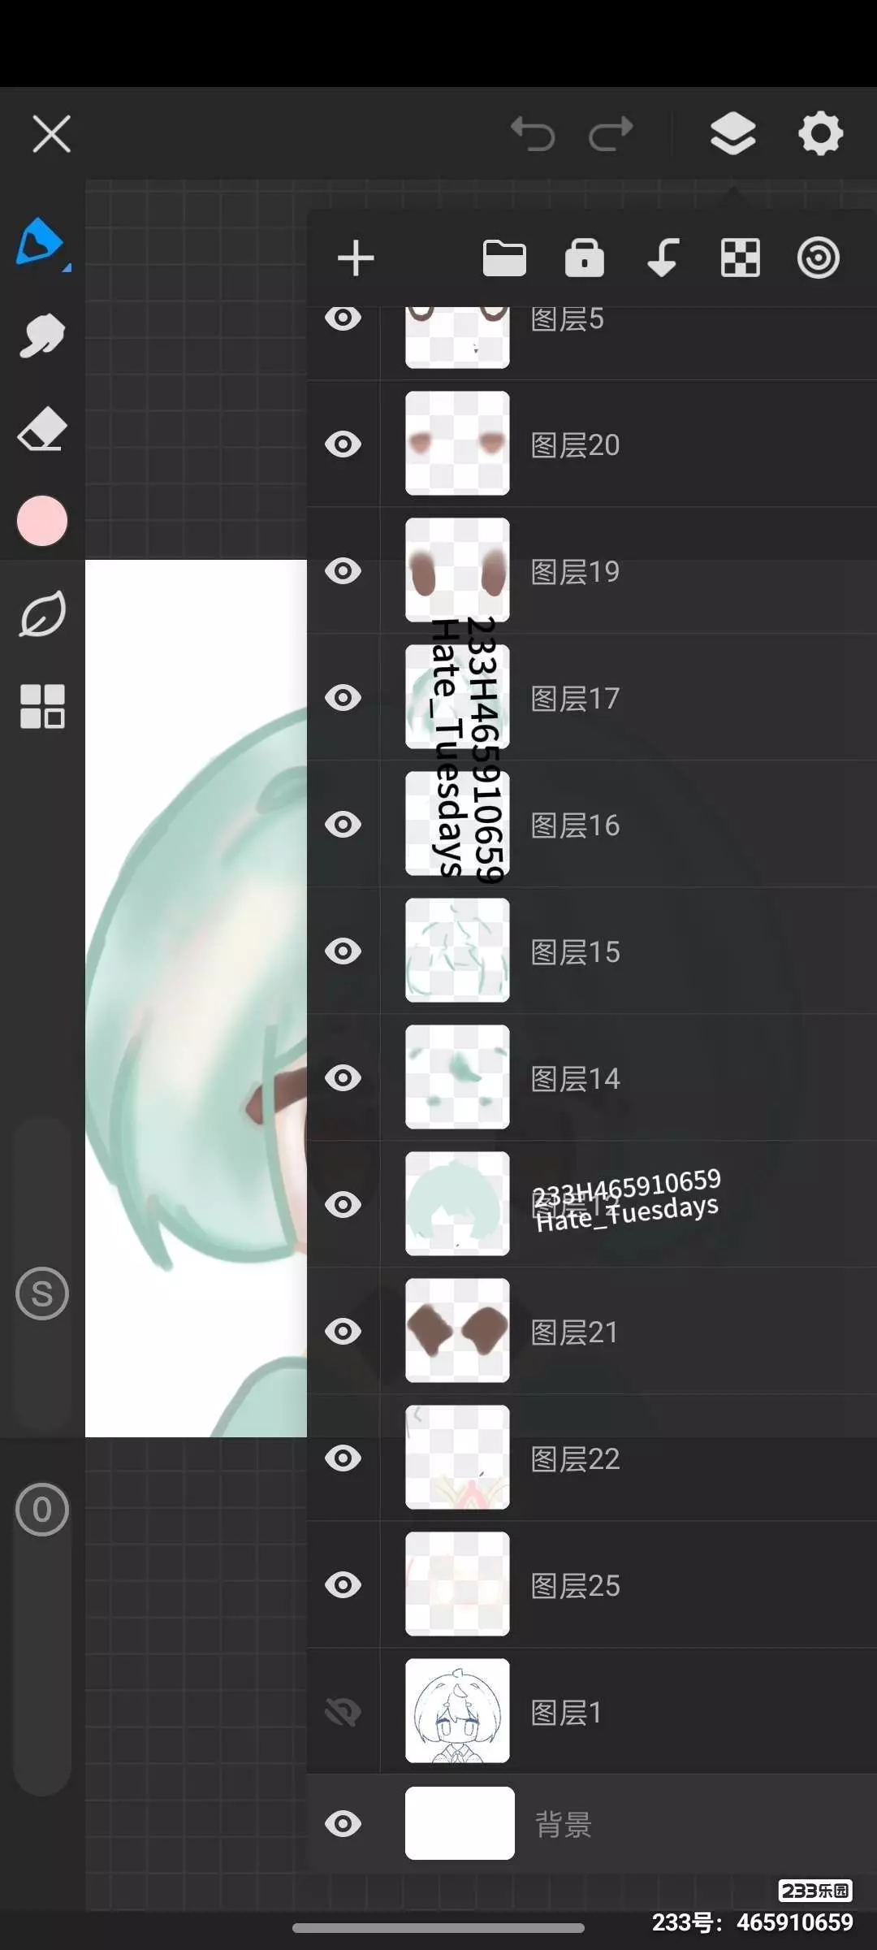Viewport: 877px width, 1950px height.
Task: Open the settings gear
Action: click(820, 134)
